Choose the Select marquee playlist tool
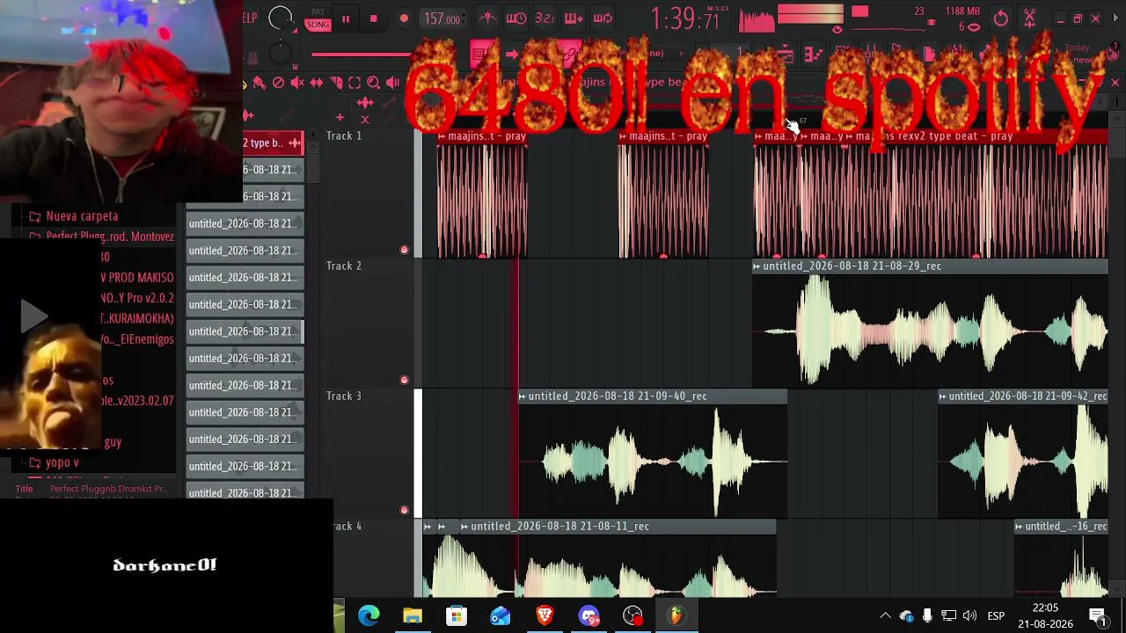The width and height of the screenshot is (1126, 633). [x=355, y=83]
